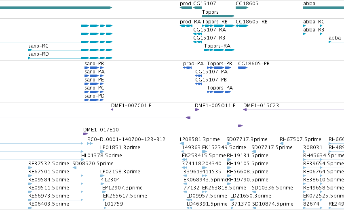
Task: Select protein CG15107-PA
Action: 198,76
